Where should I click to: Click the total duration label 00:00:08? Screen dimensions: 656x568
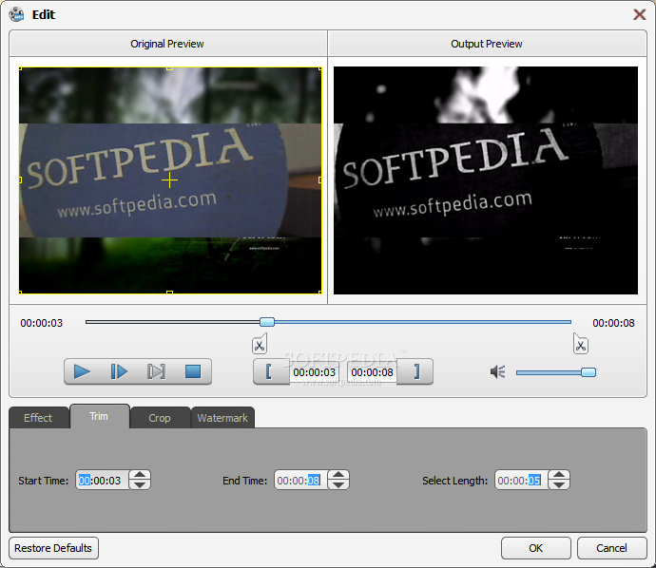coord(613,323)
